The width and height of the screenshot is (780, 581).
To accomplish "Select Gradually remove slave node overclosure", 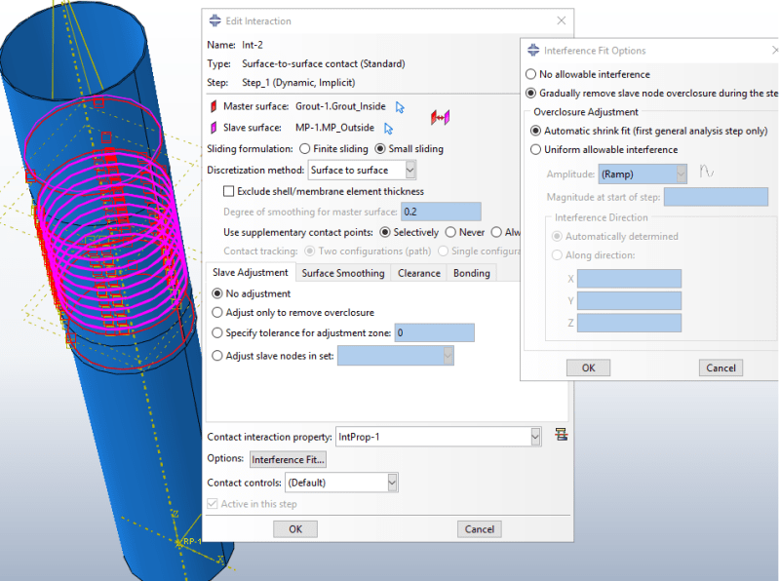I will point(530,93).
